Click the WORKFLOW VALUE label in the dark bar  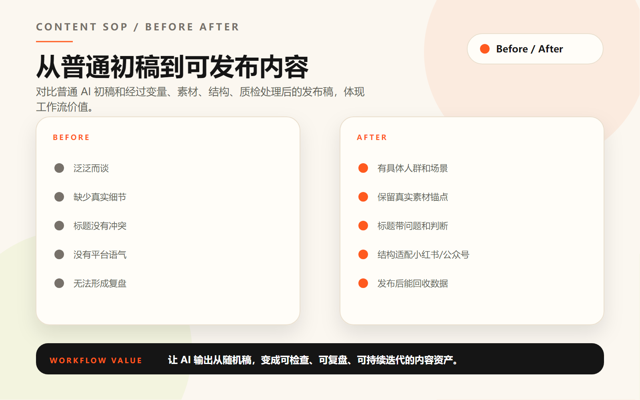pos(96,360)
